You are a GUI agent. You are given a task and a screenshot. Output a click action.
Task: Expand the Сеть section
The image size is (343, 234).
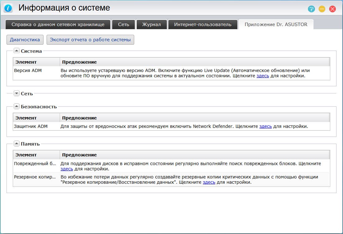click(16, 93)
